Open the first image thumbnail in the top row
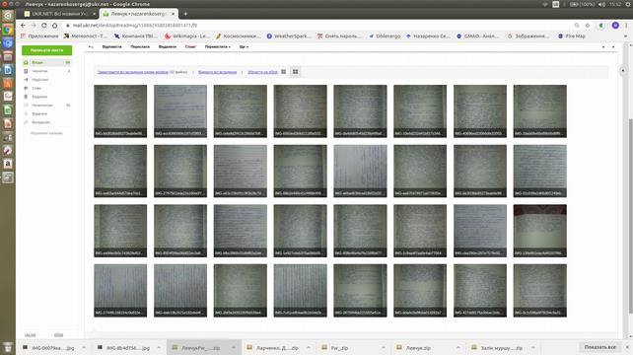Image resolution: width=633 pixels, height=355 pixels. pos(120,111)
